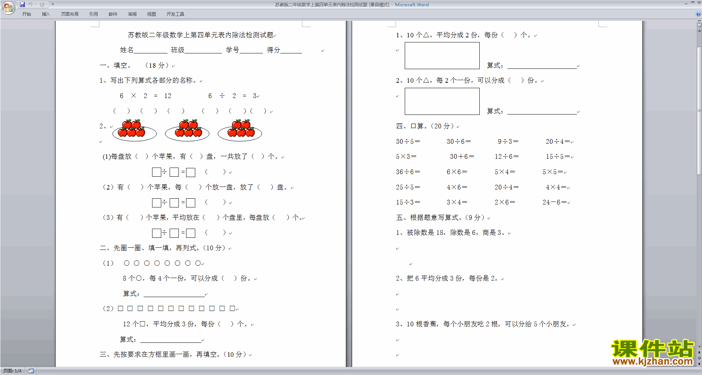Click the equation 6 × 2 = 12
This screenshot has height=375, width=702.
coord(146,96)
